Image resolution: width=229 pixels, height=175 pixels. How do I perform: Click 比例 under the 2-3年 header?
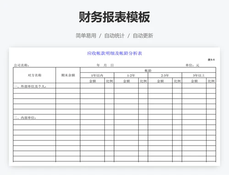point(177,81)
